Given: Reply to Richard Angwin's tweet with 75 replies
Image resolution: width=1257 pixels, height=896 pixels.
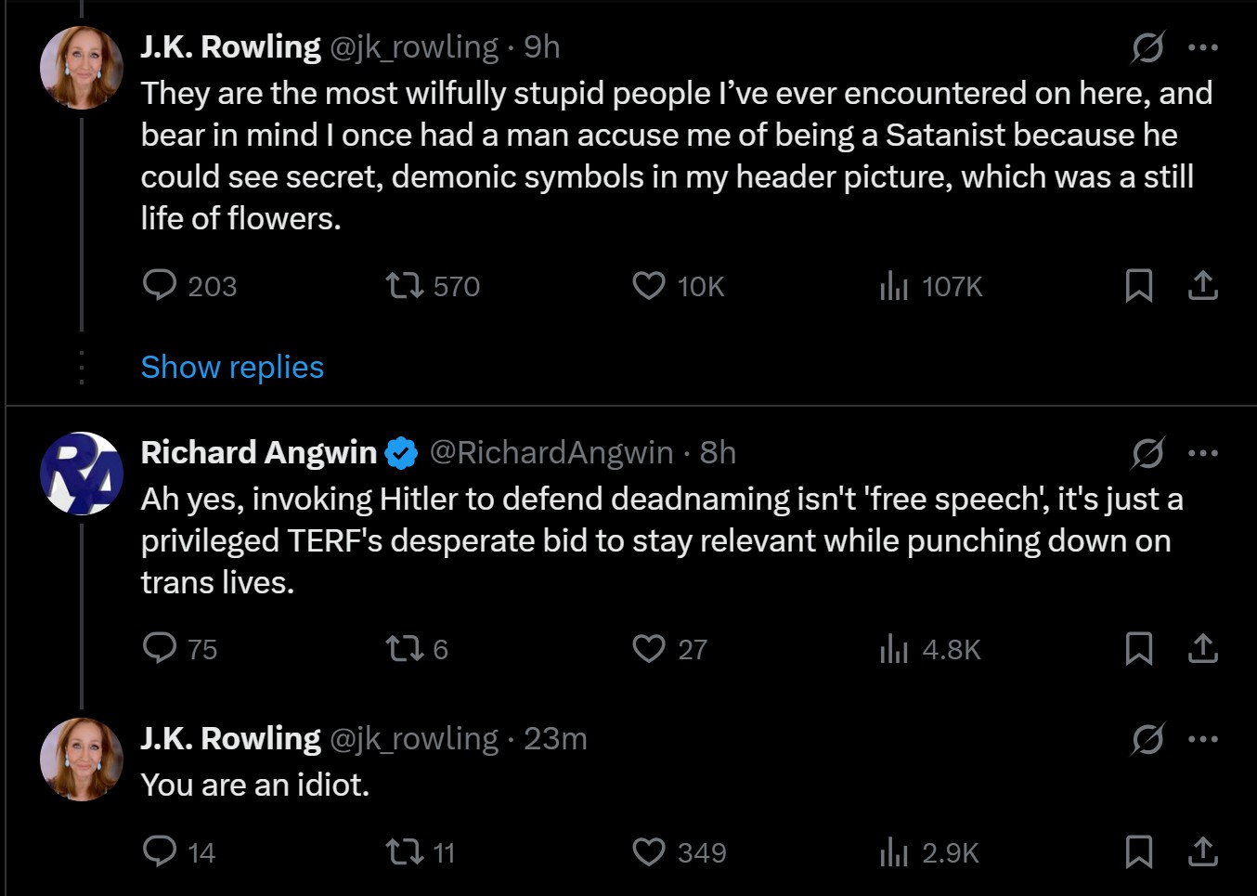Looking at the screenshot, I should pos(180,648).
